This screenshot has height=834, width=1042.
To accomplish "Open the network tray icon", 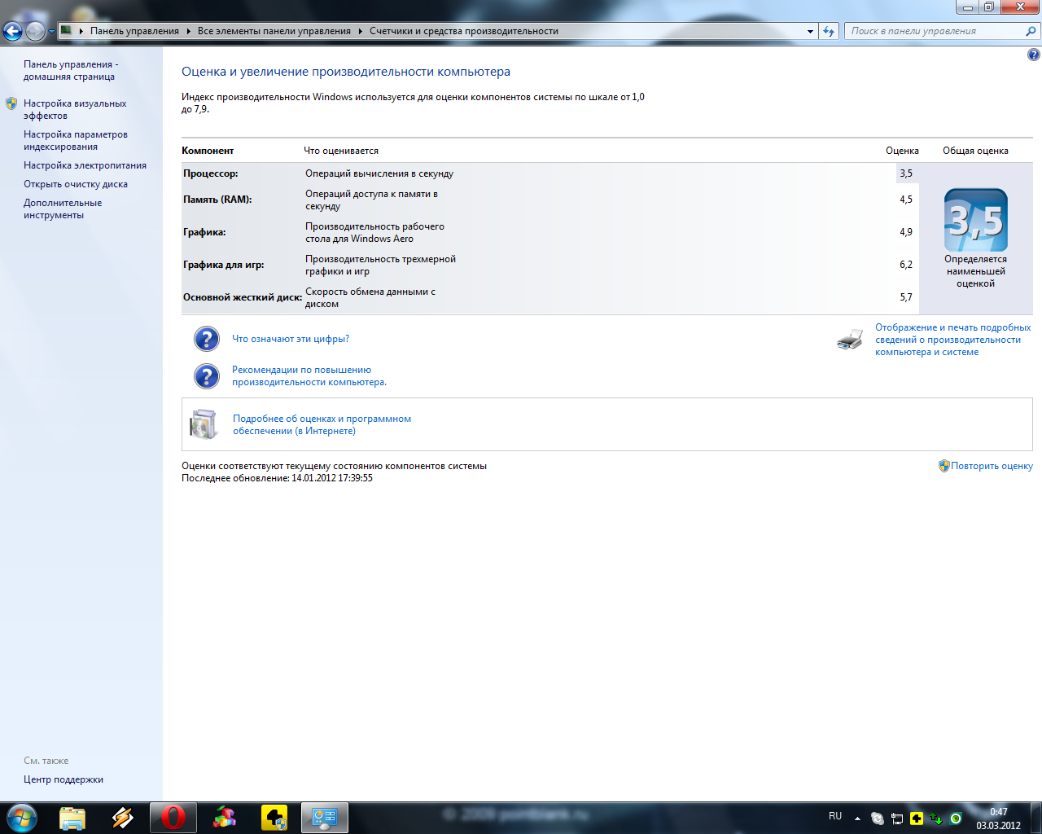I will (897, 819).
